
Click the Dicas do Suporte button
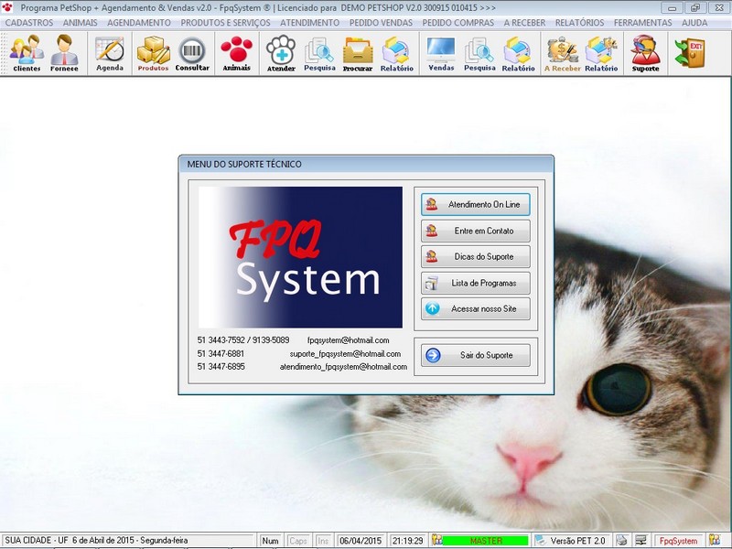click(x=476, y=257)
